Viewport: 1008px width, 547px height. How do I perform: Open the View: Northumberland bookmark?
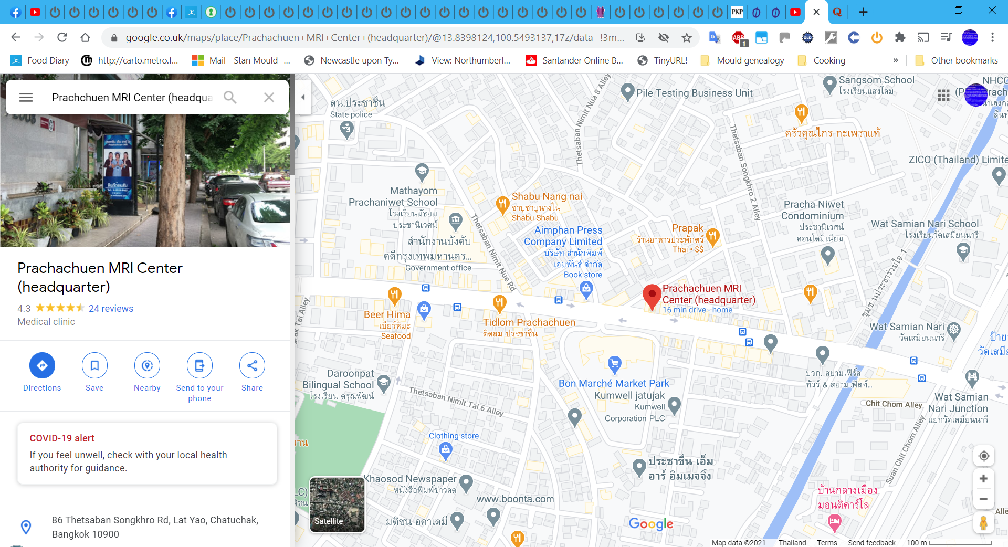click(x=463, y=60)
